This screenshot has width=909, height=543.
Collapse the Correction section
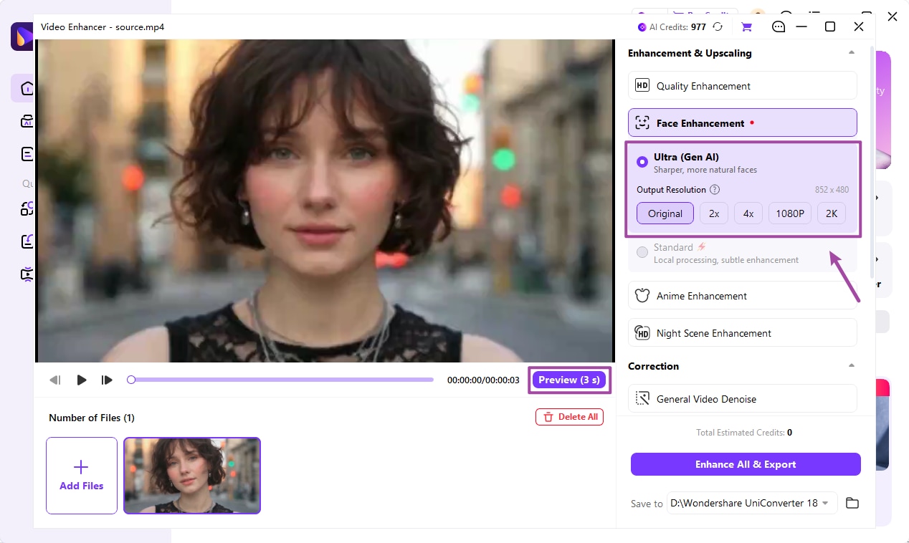(x=852, y=366)
